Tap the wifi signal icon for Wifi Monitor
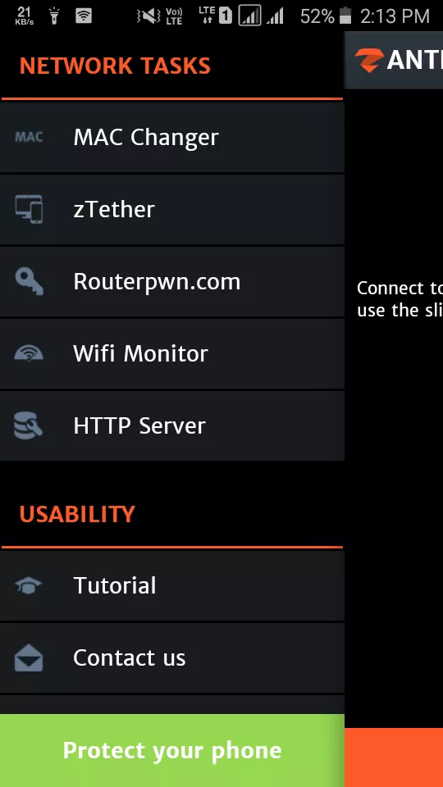Screen dimensions: 443x787 29,354
